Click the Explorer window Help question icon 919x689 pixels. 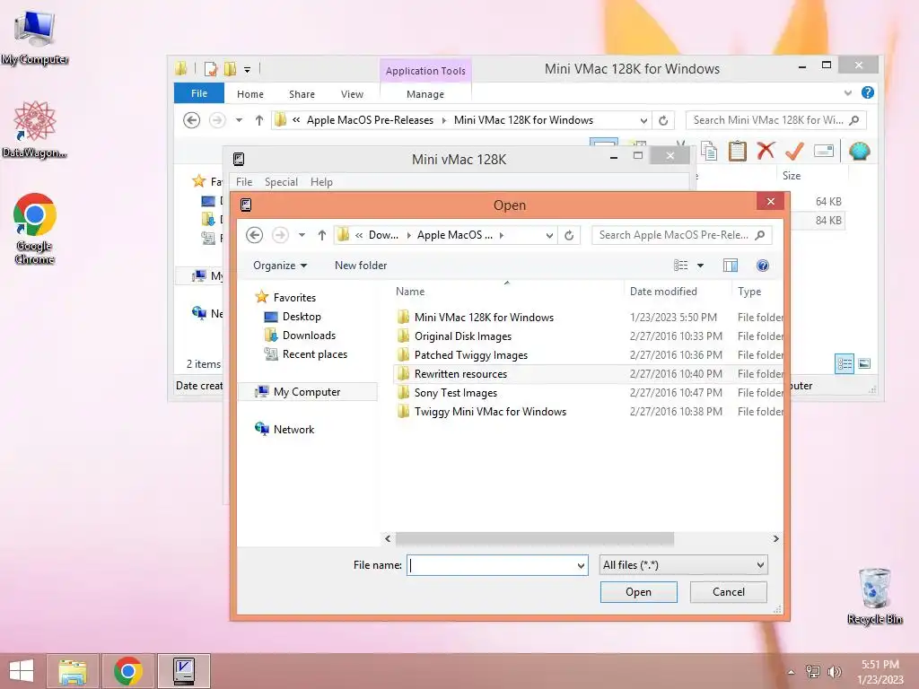coord(868,92)
